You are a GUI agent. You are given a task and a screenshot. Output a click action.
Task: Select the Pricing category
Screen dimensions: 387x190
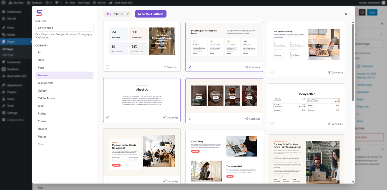pos(64,114)
